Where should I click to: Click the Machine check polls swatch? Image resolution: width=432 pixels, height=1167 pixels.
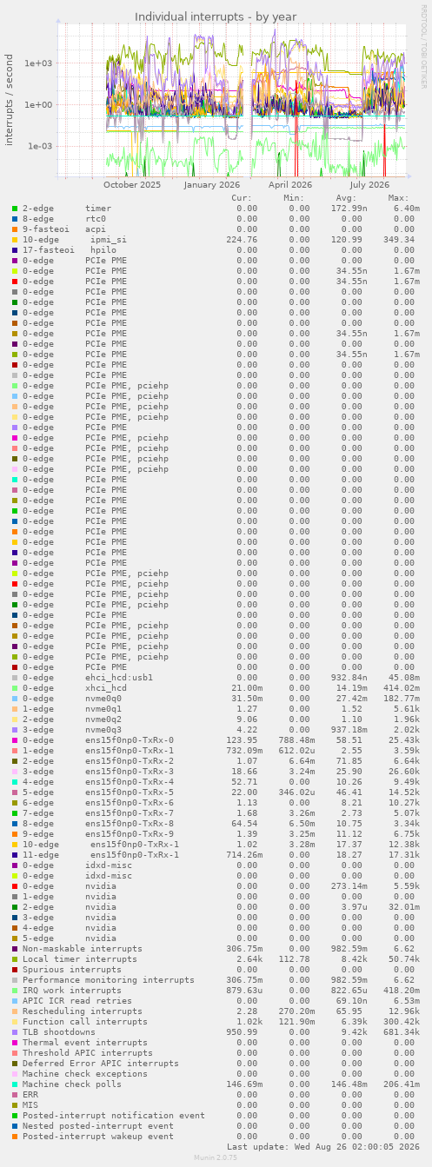tap(15, 1084)
